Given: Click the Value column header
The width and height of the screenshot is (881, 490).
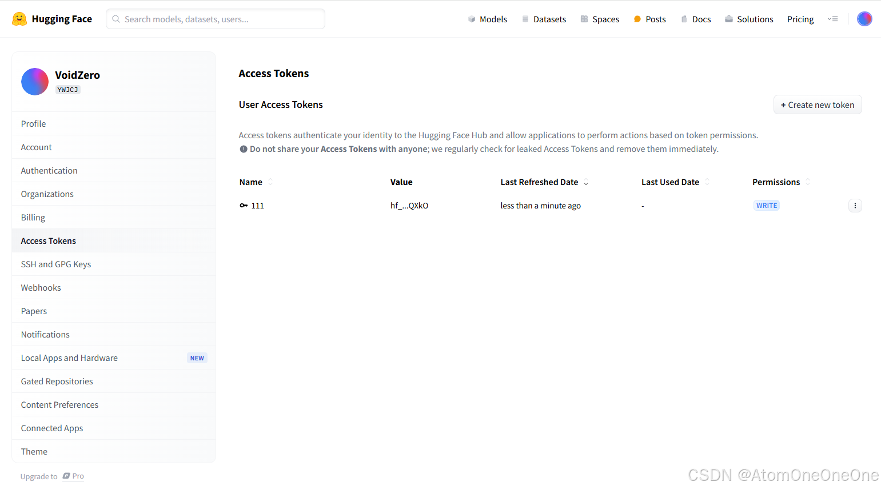Looking at the screenshot, I should pyautogui.click(x=401, y=182).
